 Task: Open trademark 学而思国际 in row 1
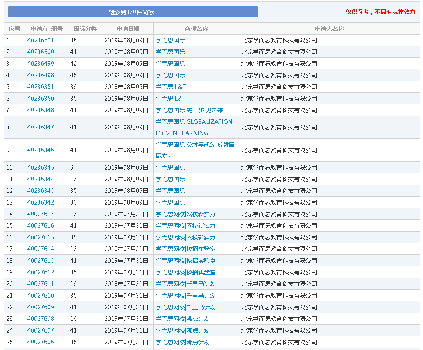pyautogui.click(x=170, y=40)
